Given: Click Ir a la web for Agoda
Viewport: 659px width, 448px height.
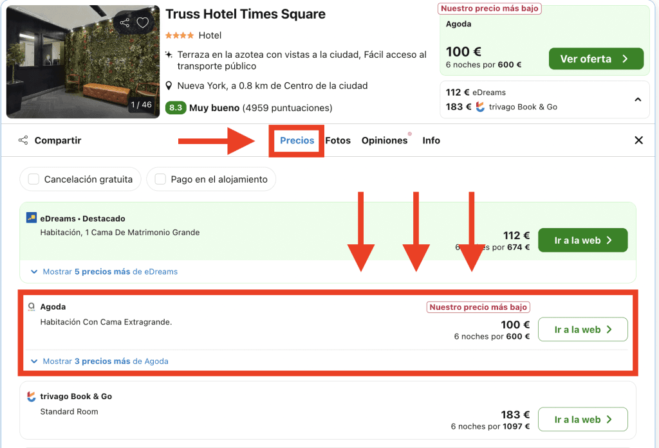Looking at the screenshot, I should point(582,330).
